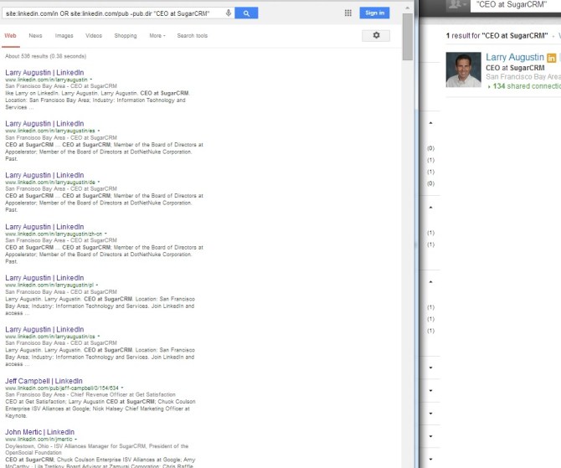Switch to the News tab

pos(35,36)
